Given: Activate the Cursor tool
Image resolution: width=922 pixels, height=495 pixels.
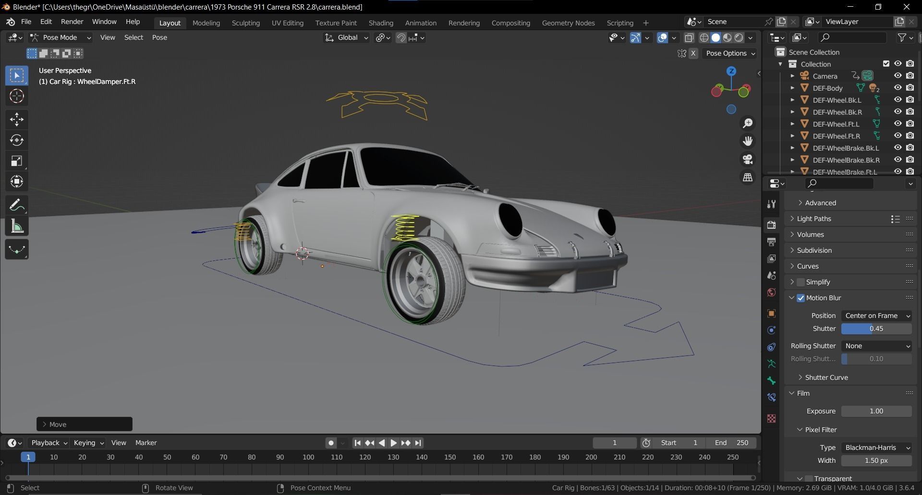Looking at the screenshot, I should [x=17, y=96].
